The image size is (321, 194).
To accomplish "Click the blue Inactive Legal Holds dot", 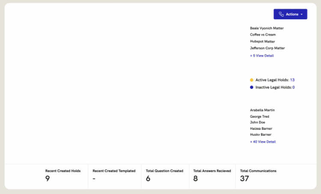I will pos(252,87).
